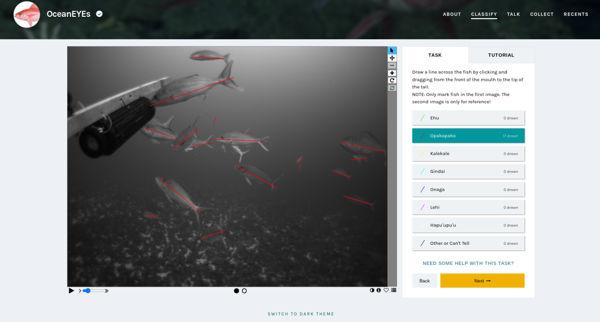The height and width of the screenshot is (322, 600).
Task: Click the OceanEYEs fish logo
Action: (27, 14)
